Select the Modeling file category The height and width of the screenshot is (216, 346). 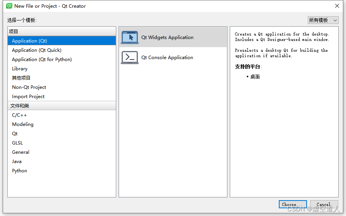coord(62,124)
